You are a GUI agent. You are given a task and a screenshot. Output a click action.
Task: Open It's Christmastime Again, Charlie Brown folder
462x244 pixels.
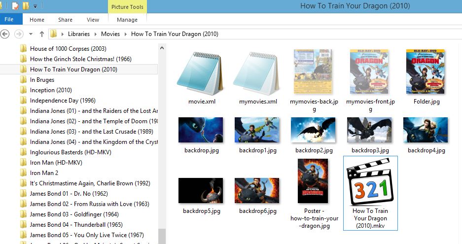click(90, 183)
